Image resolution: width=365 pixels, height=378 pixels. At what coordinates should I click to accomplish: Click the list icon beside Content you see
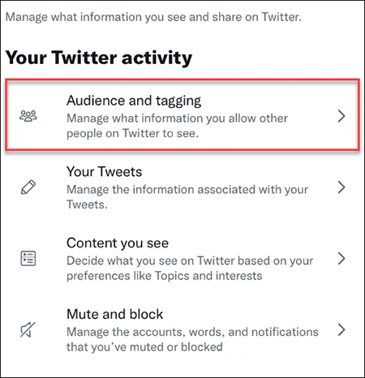coord(28,259)
